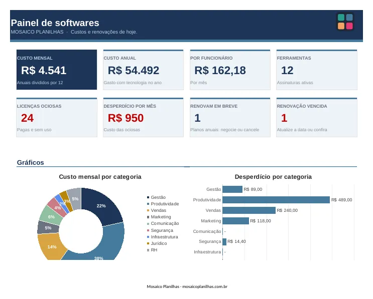Click the 'CUSTO MENSAL' card label
The image size is (373, 299).
pyautogui.click(x=35, y=58)
